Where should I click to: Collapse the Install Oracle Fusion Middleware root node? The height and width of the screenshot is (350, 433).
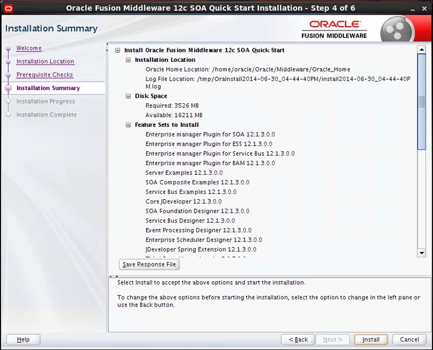tap(118, 50)
